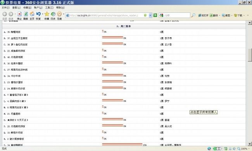Click the Stop (停止) loading icon
This screenshot has height=151, width=252.
pos(19,14)
